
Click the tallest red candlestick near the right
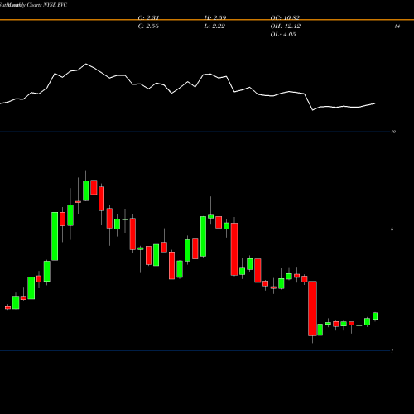(x=312, y=309)
